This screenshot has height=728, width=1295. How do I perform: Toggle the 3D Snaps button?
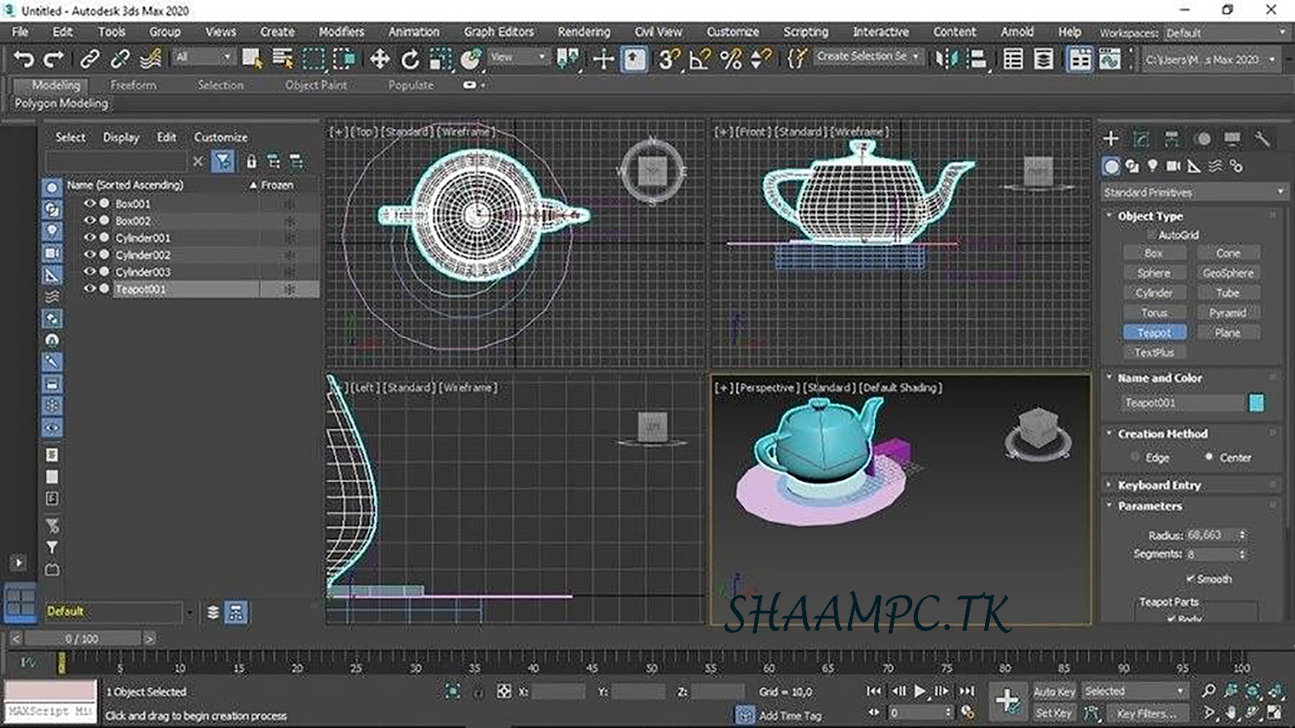(x=669, y=59)
